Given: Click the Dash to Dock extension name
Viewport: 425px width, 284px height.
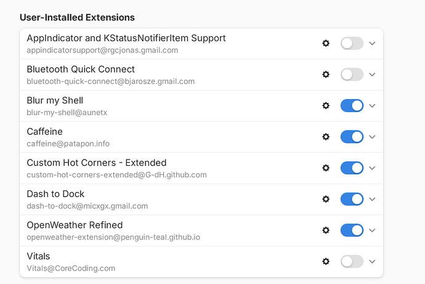Looking at the screenshot, I should (55, 194).
